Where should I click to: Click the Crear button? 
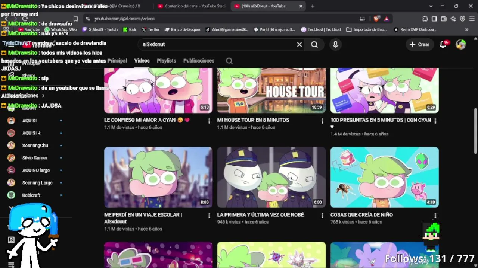(420, 44)
